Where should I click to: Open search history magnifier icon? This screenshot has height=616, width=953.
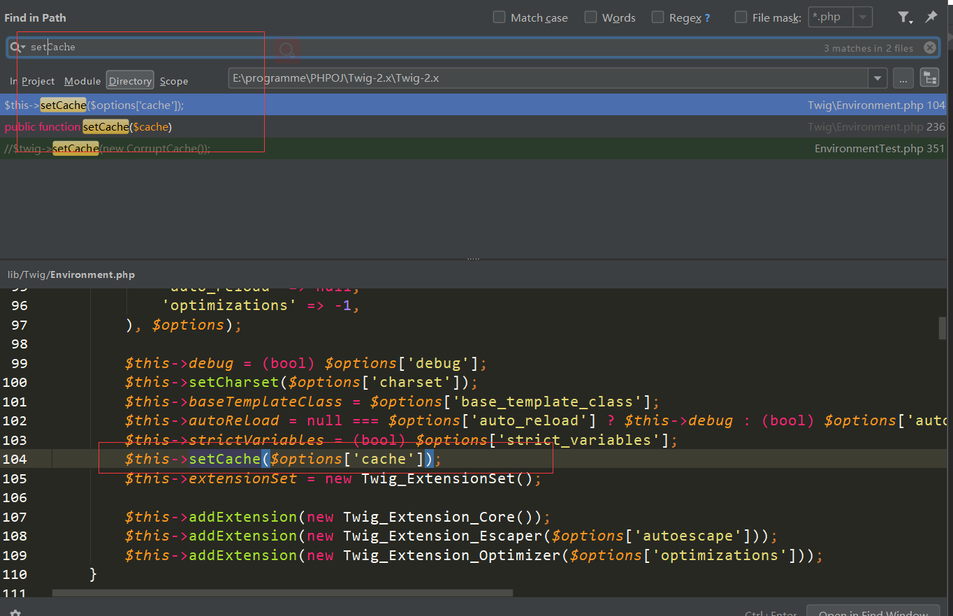pyautogui.click(x=17, y=47)
